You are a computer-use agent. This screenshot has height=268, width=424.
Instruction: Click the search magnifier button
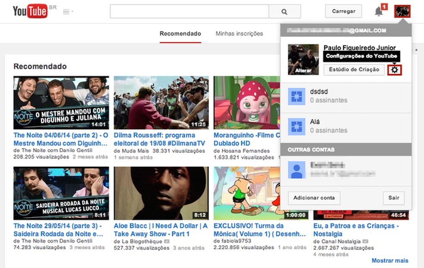coord(284,12)
